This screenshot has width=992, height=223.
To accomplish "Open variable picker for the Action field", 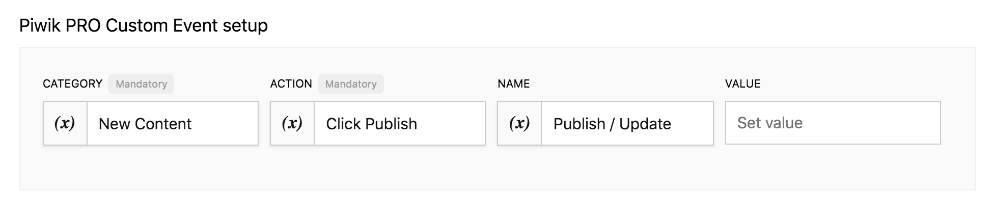I will pos(292,123).
